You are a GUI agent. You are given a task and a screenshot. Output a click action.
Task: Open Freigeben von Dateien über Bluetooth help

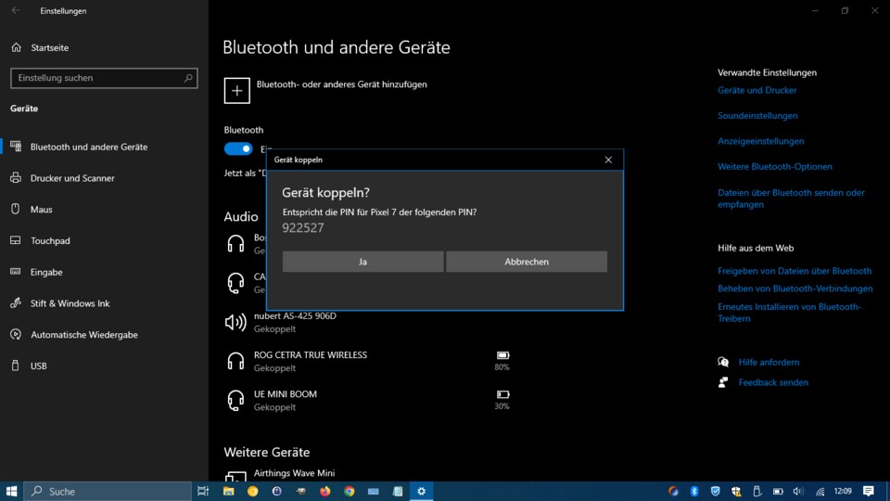pos(795,271)
